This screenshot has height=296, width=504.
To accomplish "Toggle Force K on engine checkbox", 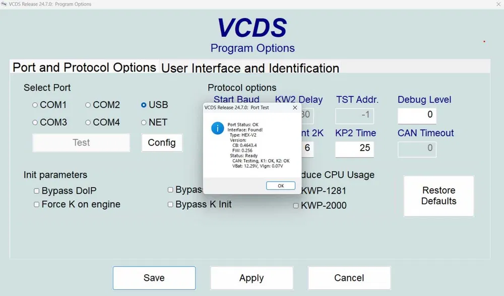I will pos(37,204).
